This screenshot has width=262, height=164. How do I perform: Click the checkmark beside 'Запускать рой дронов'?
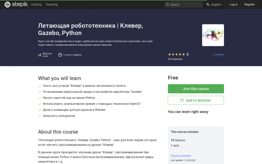40,116
